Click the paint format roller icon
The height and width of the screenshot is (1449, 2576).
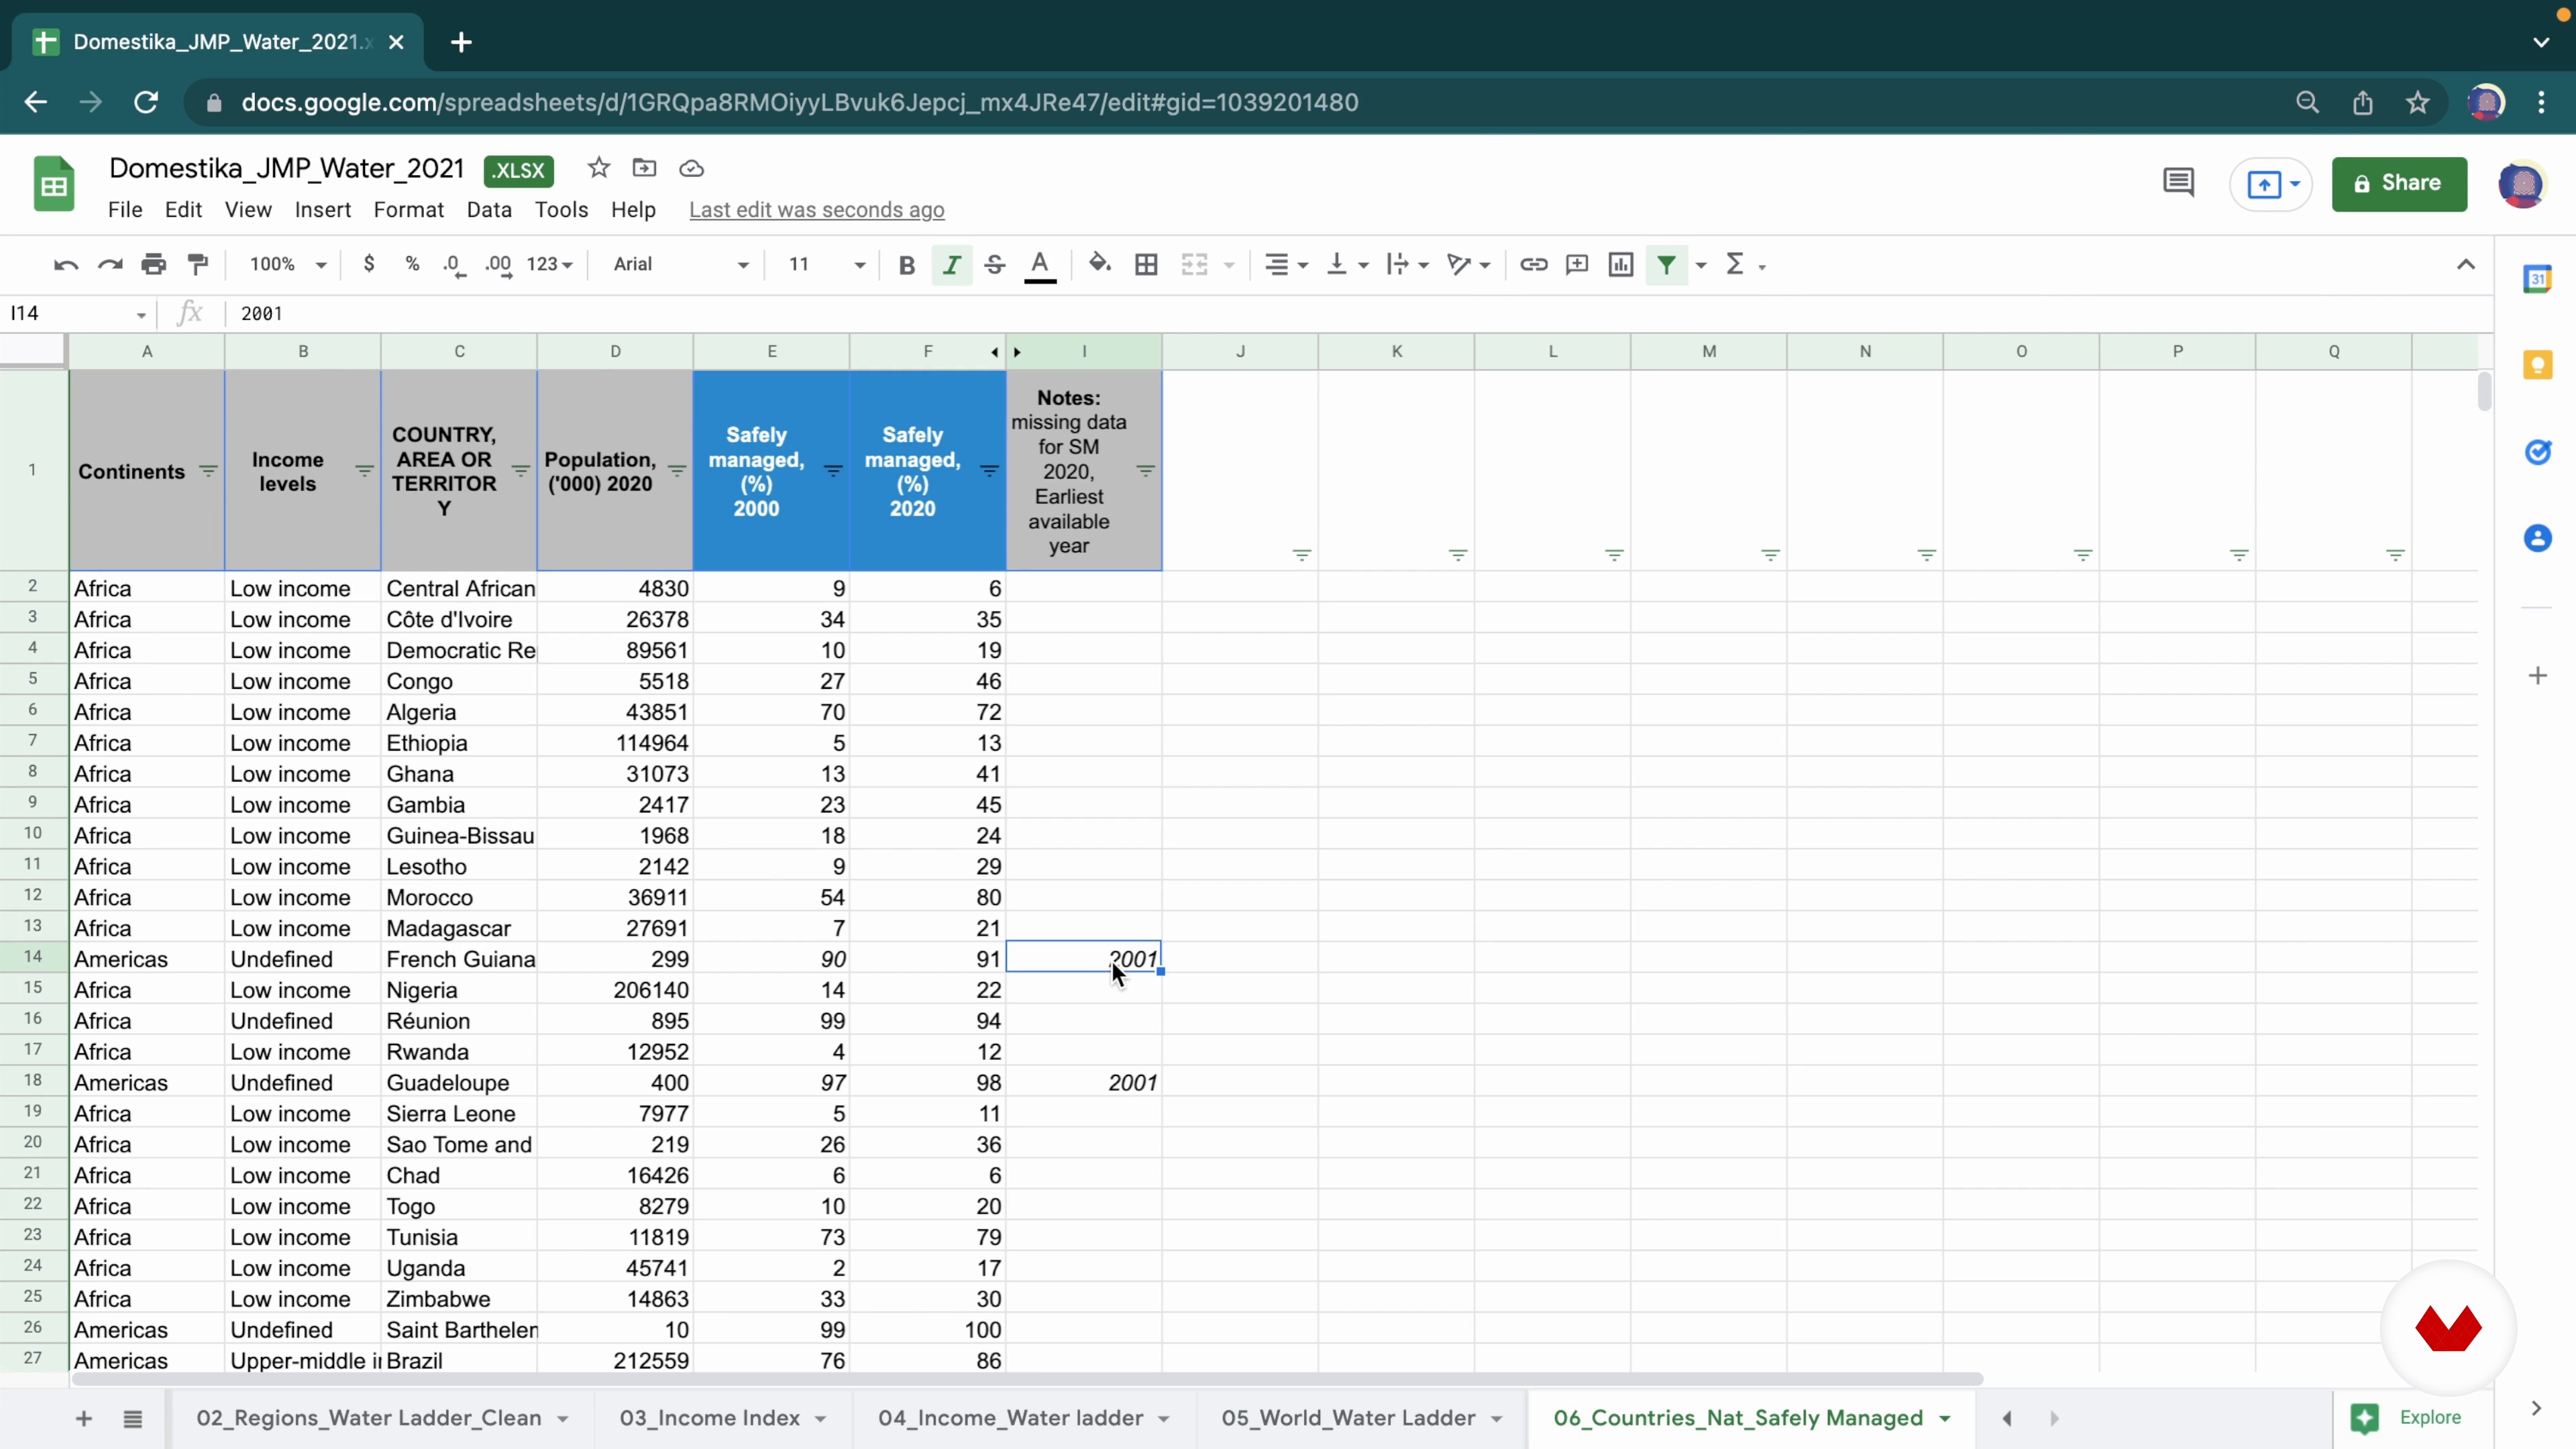pyautogui.click(x=198, y=264)
